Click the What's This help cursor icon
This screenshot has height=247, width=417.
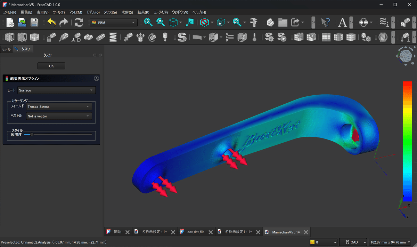coord(325,23)
